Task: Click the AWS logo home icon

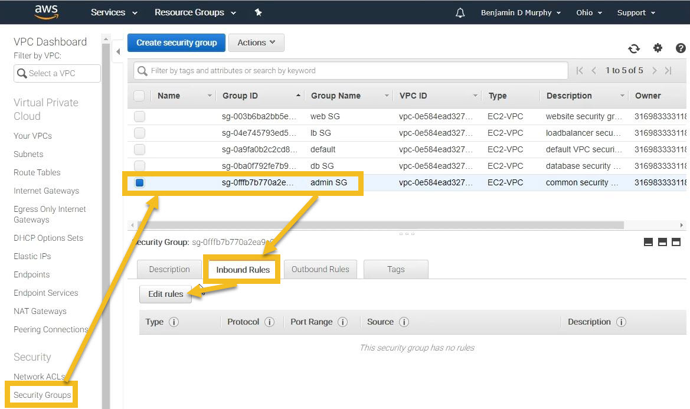Action: pyautogui.click(x=46, y=12)
